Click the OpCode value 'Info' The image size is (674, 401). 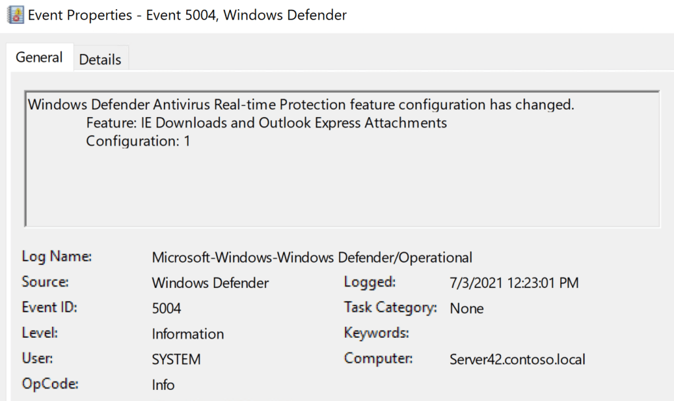pyautogui.click(x=163, y=385)
